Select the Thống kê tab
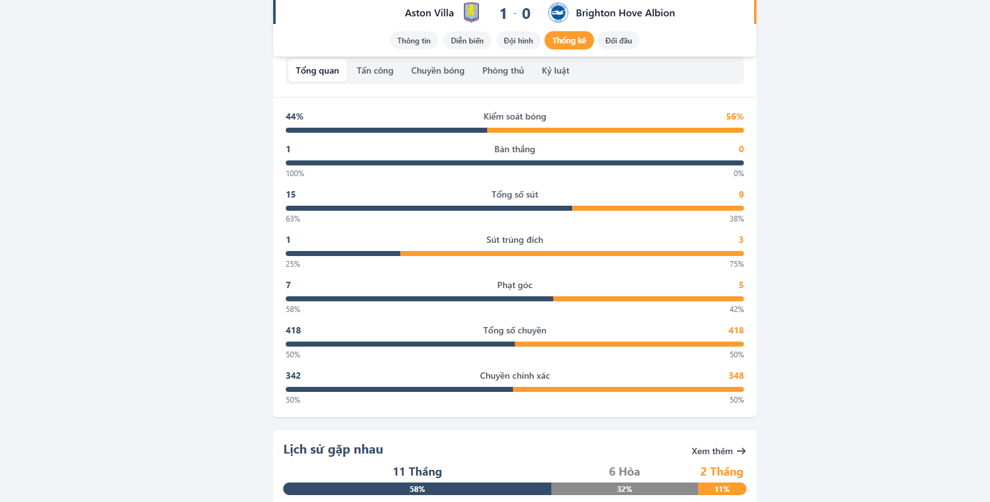This screenshot has width=990, height=502. pyautogui.click(x=569, y=41)
